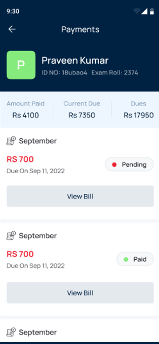Image resolution: width=159 pixels, height=344 pixels.
Task: Select the Dues Rs 17950 summary
Action: [139, 110]
